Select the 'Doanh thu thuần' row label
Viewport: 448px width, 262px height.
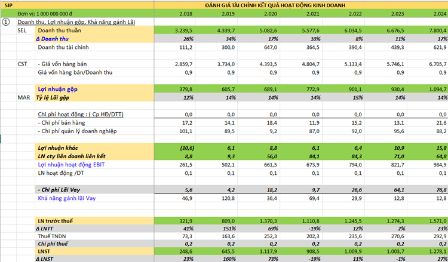59,30
